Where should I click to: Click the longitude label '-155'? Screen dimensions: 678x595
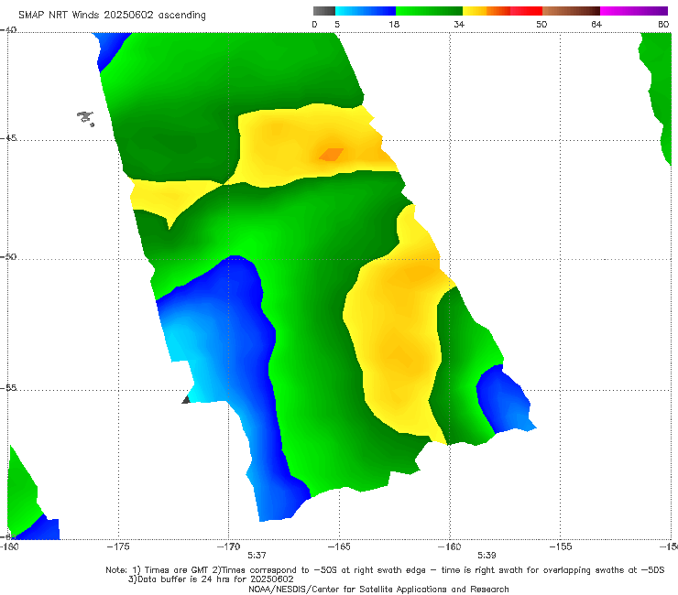(560, 546)
